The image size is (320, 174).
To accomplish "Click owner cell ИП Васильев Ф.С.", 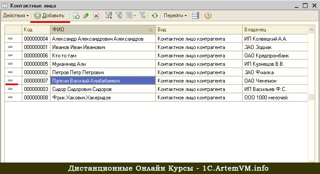I will 275,89.
